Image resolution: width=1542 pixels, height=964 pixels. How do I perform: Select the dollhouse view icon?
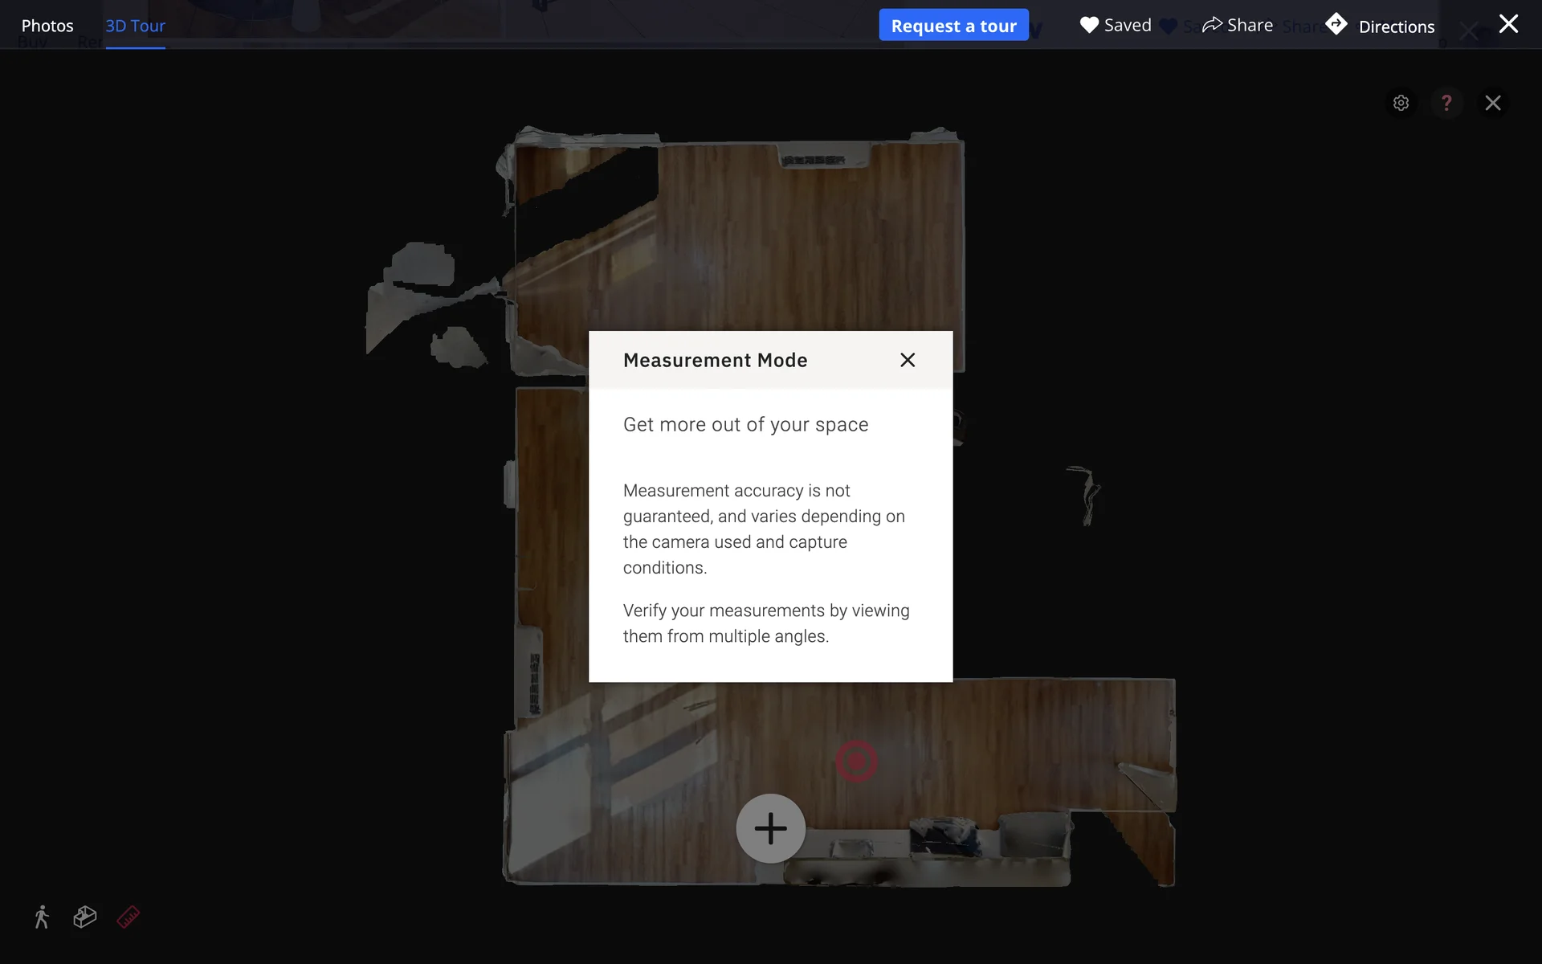tap(85, 917)
